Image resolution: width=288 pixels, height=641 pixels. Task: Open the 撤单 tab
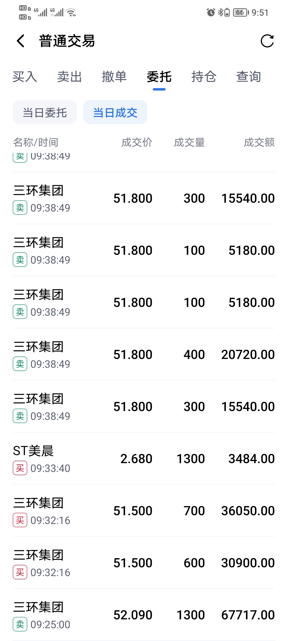tap(114, 77)
